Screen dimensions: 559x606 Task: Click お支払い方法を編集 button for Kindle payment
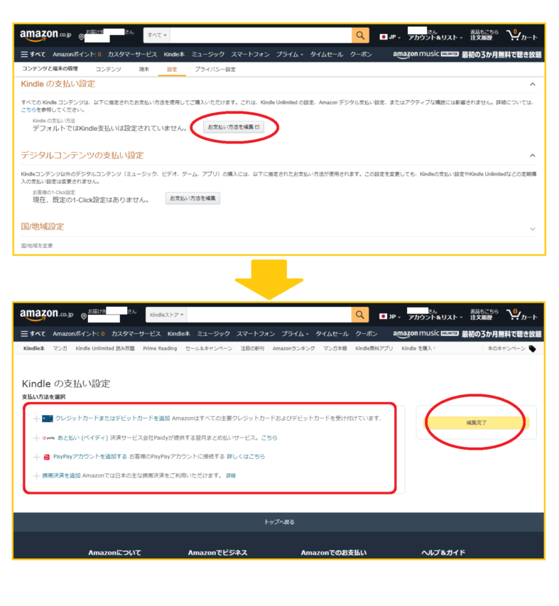point(234,127)
